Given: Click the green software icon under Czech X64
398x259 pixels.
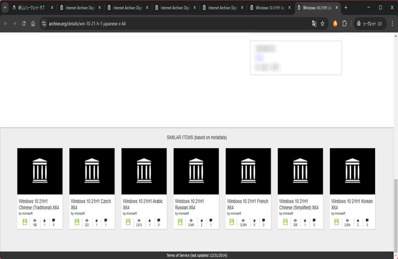Looking at the screenshot, I should click(x=77, y=222).
